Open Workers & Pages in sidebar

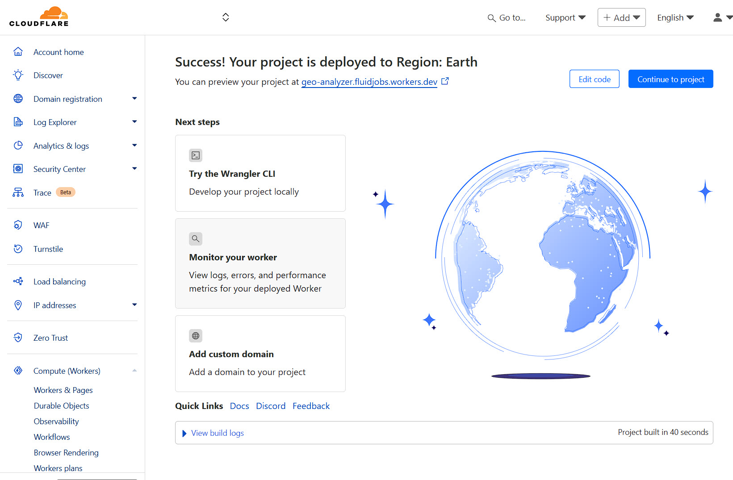coord(63,390)
